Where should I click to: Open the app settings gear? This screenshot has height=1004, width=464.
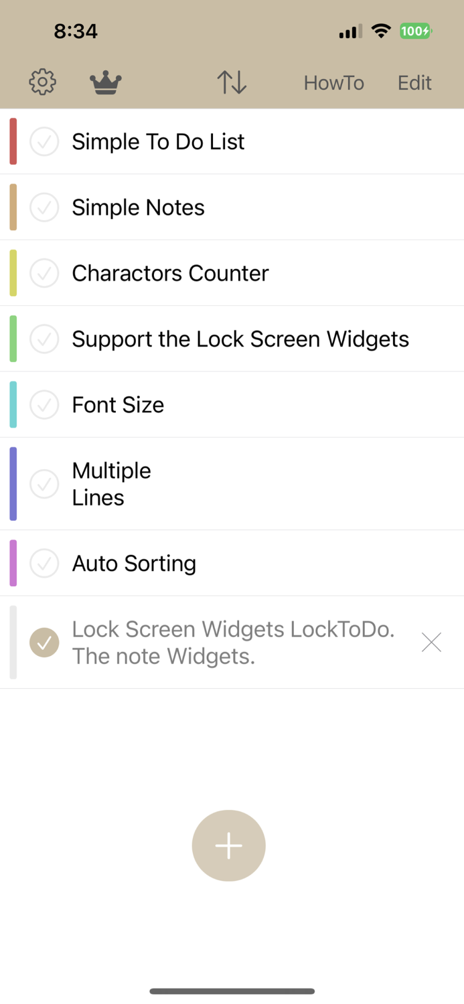point(42,82)
